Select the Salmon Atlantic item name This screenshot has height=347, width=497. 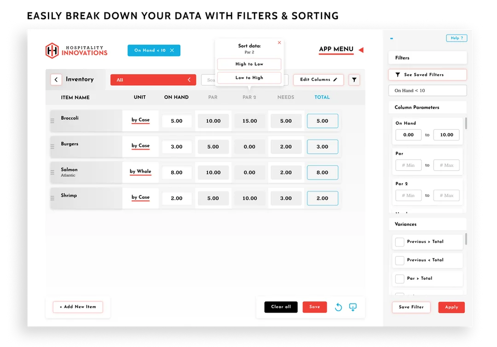pyautogui.click(x=69, y=172)
